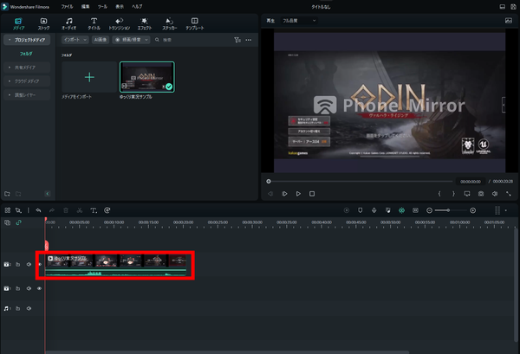
Task: Click the marker shield icon in timeline toolbar
Action: click(361, 210)
